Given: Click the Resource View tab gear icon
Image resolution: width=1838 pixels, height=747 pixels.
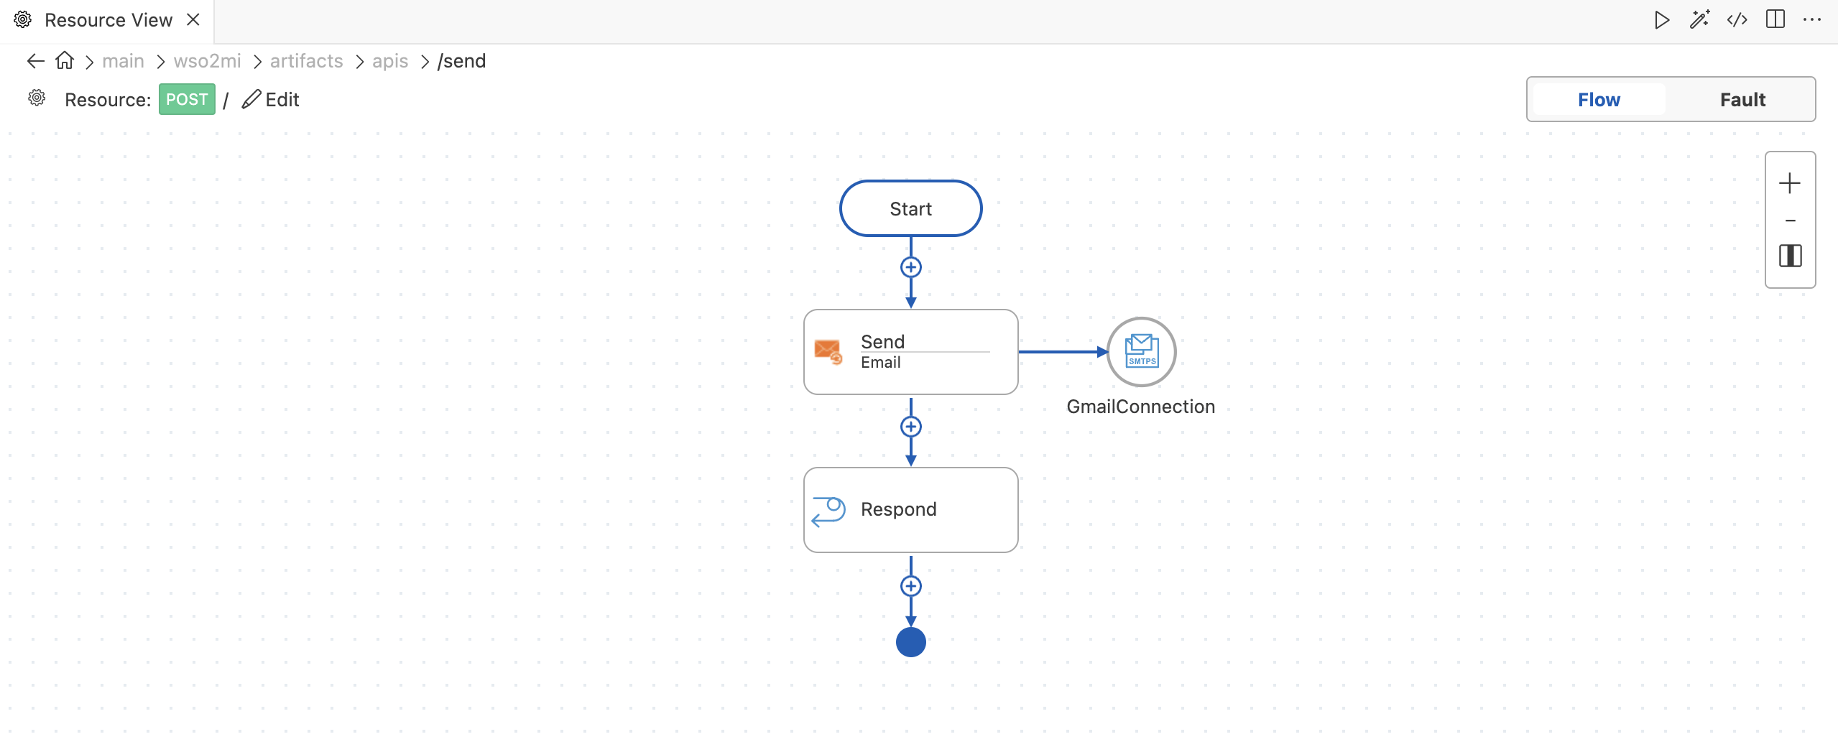Looking at the screenshot, I should (x=23, y=19).
